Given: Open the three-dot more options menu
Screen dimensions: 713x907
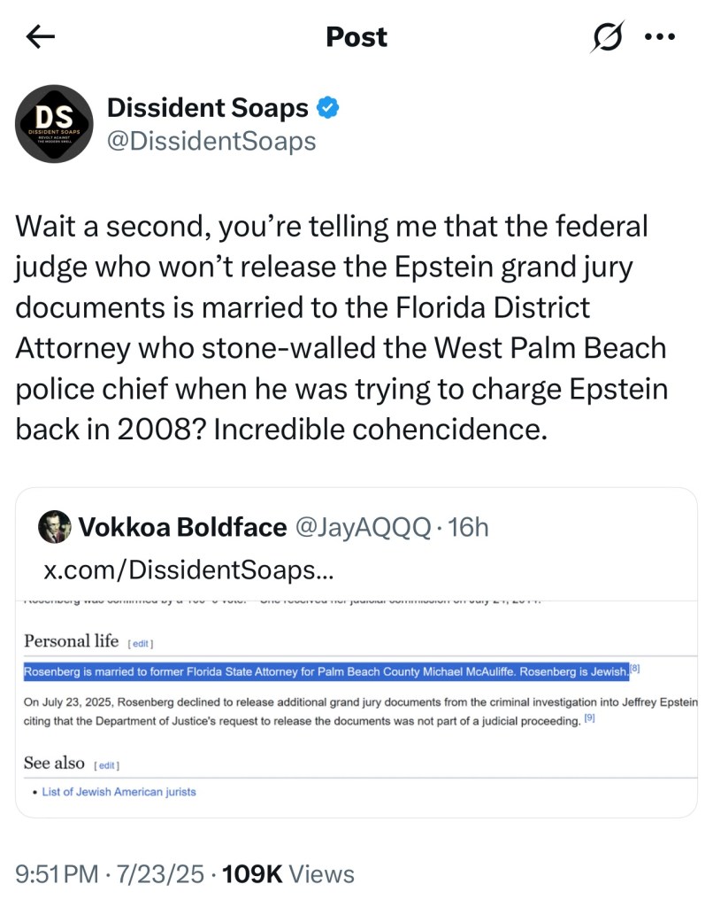Looking at the screenshot, I should [x=660, y=36].
